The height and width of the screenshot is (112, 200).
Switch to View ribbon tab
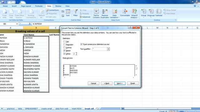pyautogui.click(x=67, y=6)
